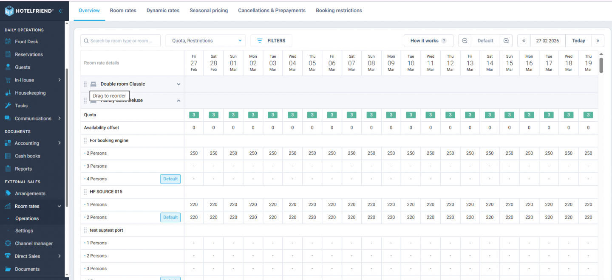Viewport: 612px width, 280px height.
Task: Click the Today button
Action: (578, 40)
